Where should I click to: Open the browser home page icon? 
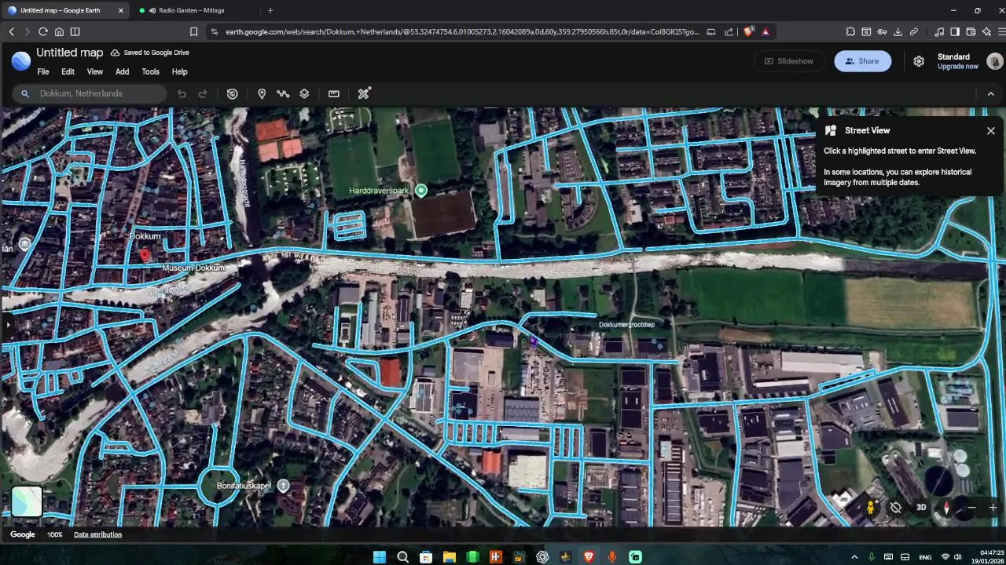coord(59,31)
